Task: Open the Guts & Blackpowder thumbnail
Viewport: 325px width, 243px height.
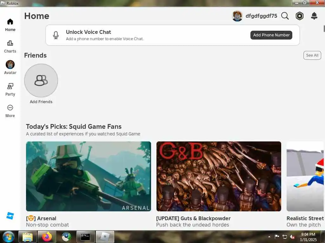Action: point(219,176)
